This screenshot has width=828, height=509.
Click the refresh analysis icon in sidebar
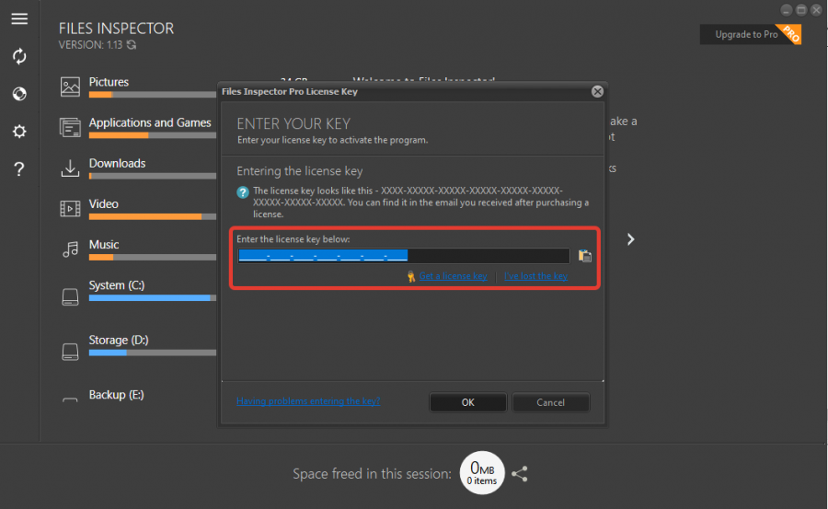click(x=19, y=56)
